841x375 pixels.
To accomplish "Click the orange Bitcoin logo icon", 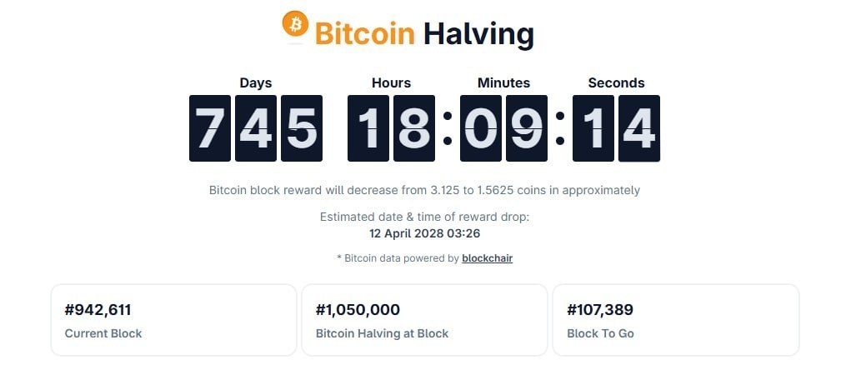I will click(295, 24).
